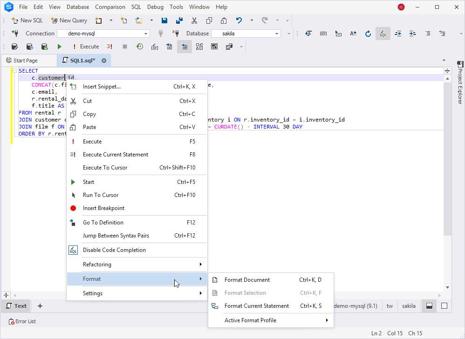The width and height of the screenshot is (465, 339).
Task: Toggle the split layout bottom pane icon
Action: point(429,306)
